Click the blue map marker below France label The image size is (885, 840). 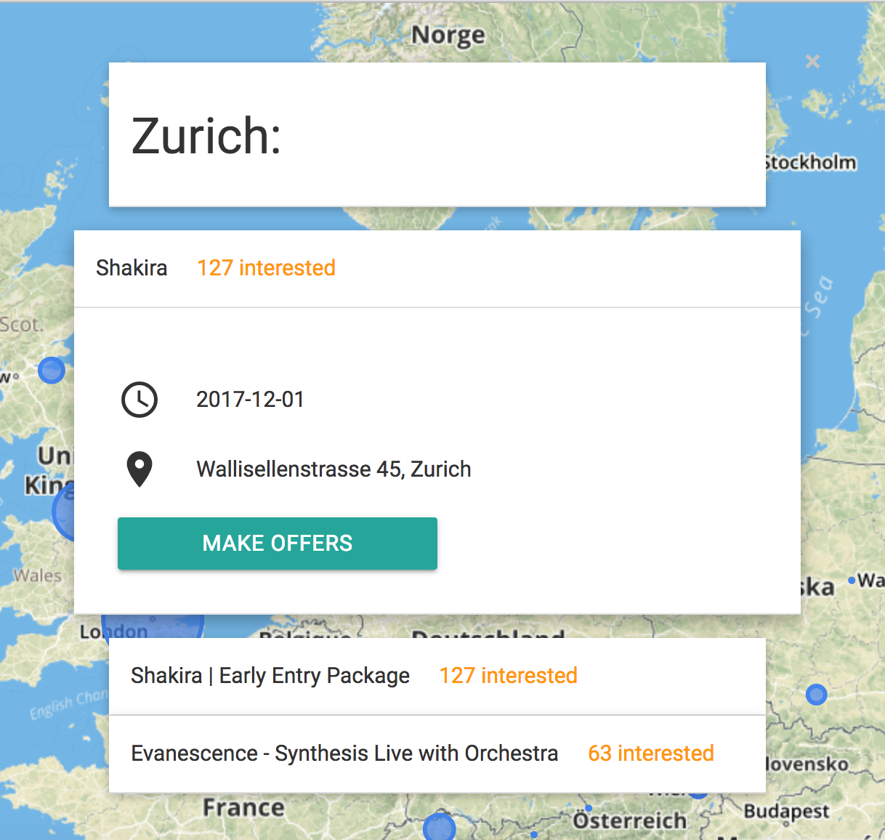(439, 828)
